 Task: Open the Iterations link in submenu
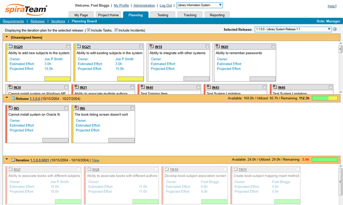(x=58, y=21)
